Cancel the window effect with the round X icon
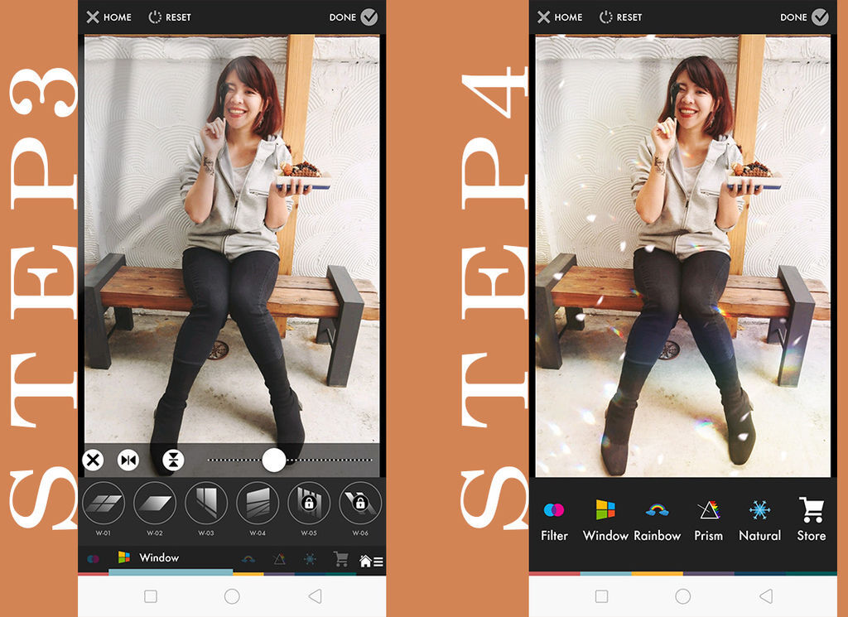This screenshot has width=848, height=617. (93, 460)
